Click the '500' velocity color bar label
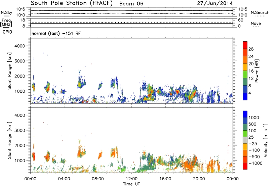269x186 pixels. pyautogui.click(x=253, y=124)
